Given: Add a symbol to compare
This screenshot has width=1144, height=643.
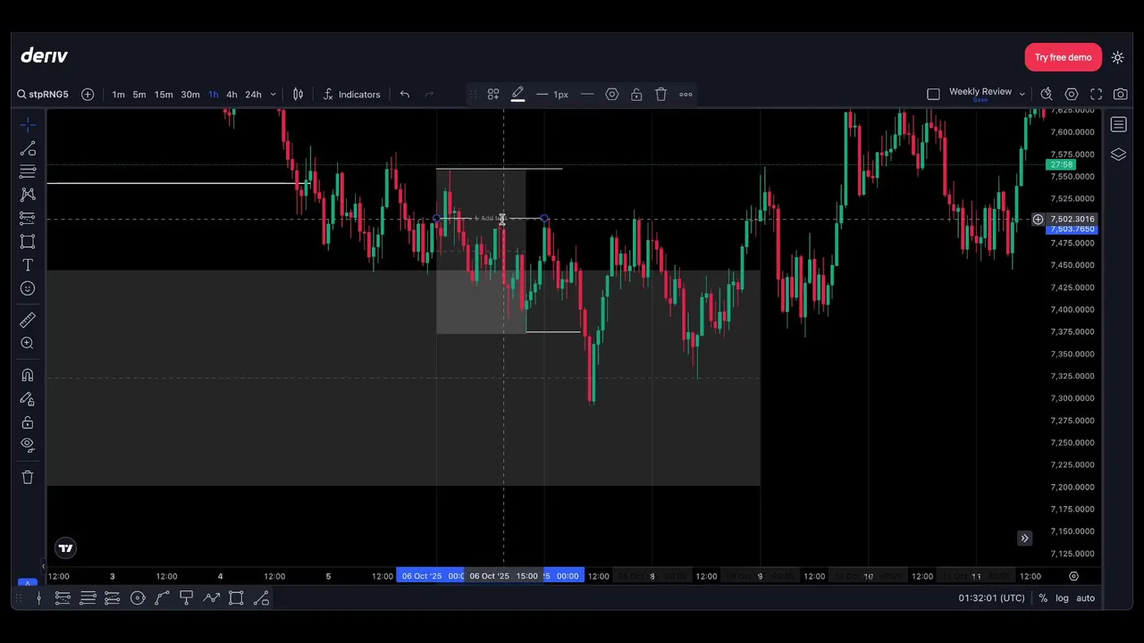Looking at the screenshot, I should tap(88, 95).
